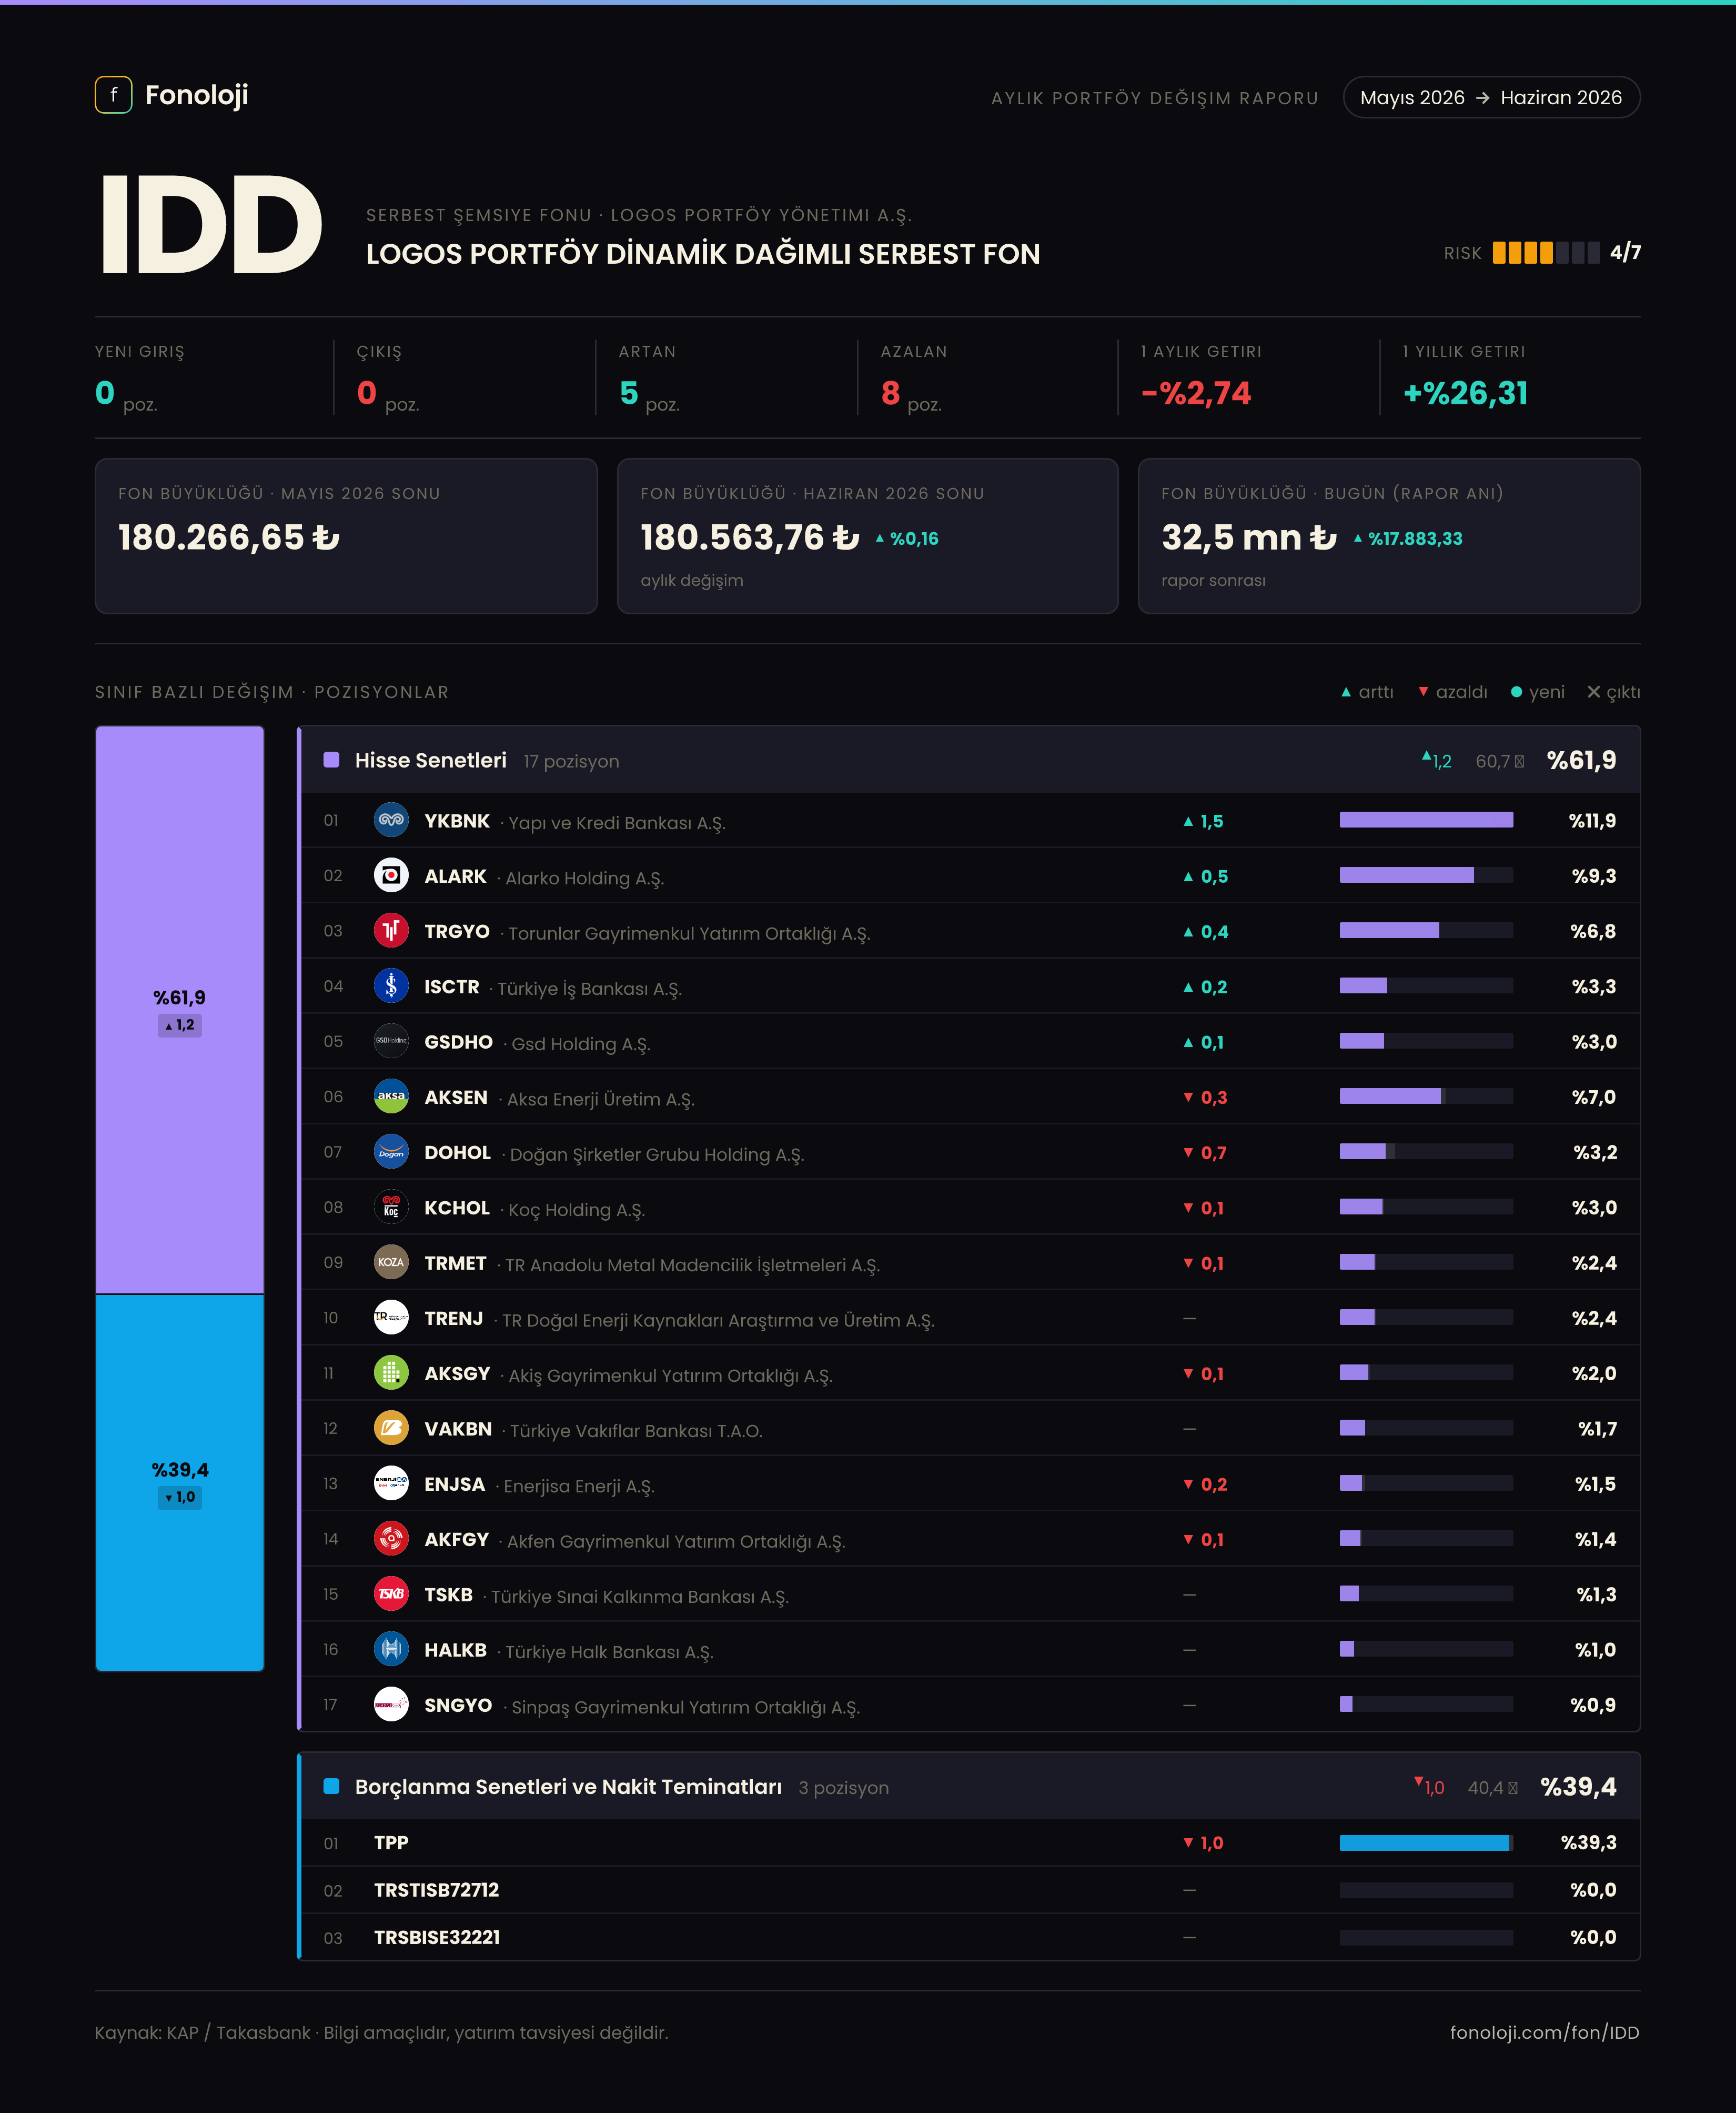Click the fund size 180.266,65 ₺
Image resolution: width=1736 pixels, height=2113 pixels.
coord(229,537)
